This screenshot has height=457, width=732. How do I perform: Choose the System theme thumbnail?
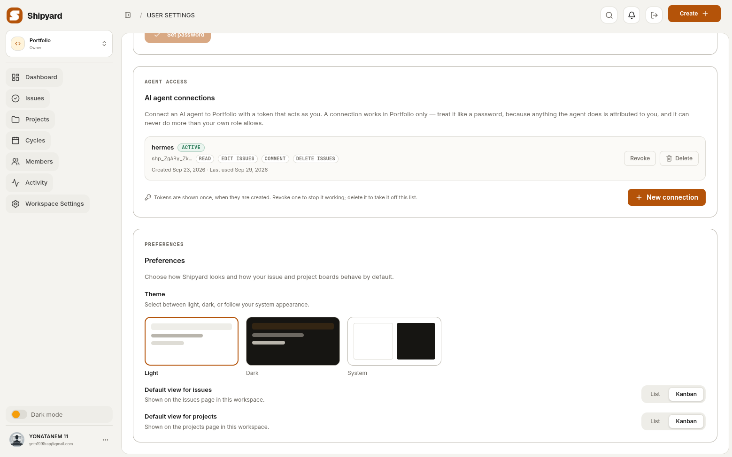(394, 341)
